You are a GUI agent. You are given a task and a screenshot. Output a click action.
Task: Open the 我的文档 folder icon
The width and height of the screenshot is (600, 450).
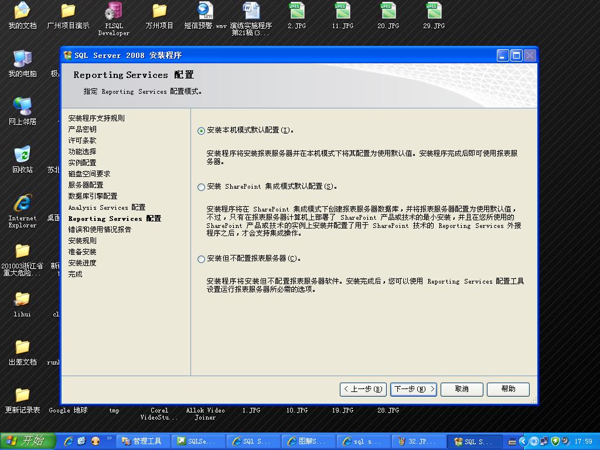click(x=22, y=11)
